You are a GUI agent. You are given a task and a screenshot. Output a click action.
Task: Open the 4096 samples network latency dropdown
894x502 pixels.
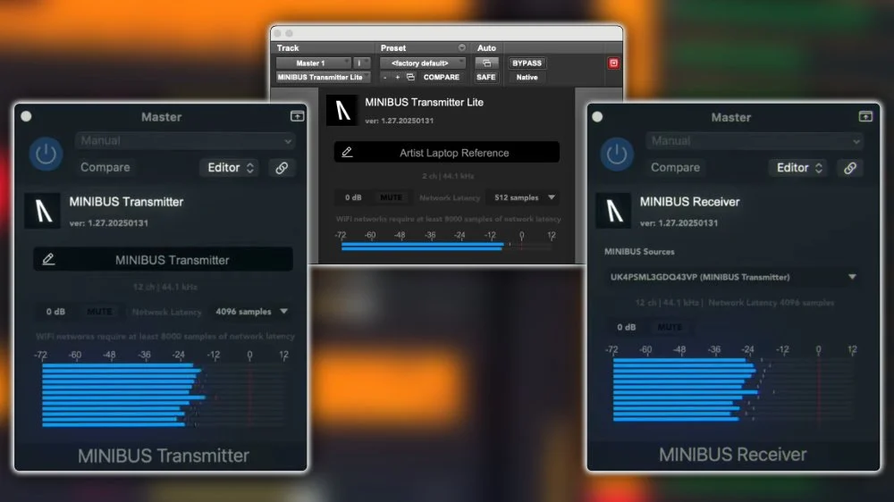click(251, 312)
